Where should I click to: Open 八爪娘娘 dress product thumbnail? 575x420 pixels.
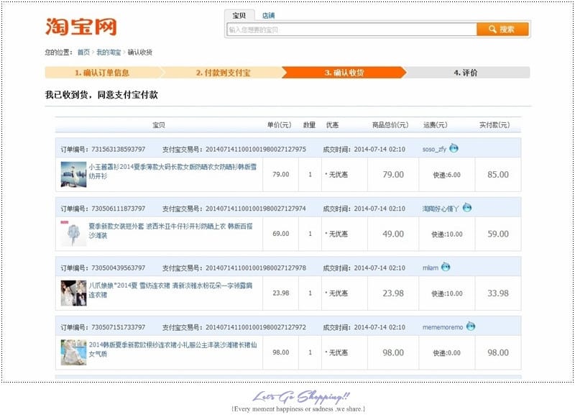(74, 293)
